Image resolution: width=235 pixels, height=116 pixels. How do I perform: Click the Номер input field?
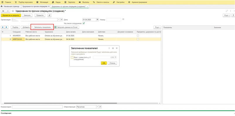[x=113, y=20]
